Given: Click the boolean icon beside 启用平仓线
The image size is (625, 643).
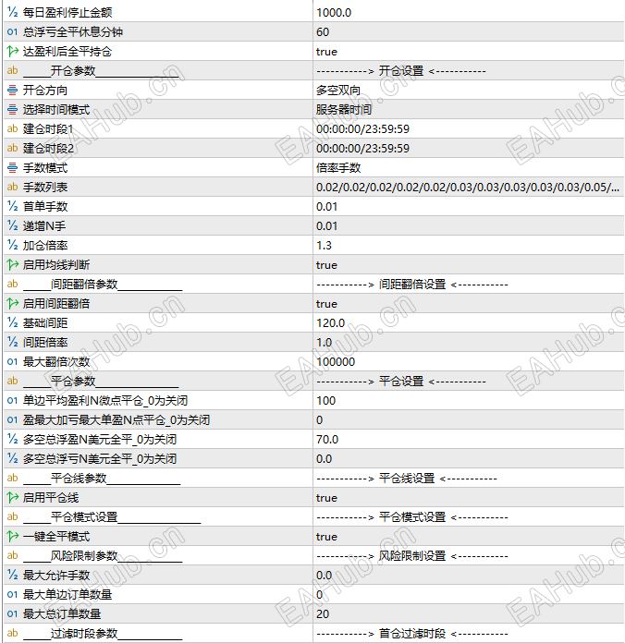Looking at the screenshot, I should click(12, 497).
